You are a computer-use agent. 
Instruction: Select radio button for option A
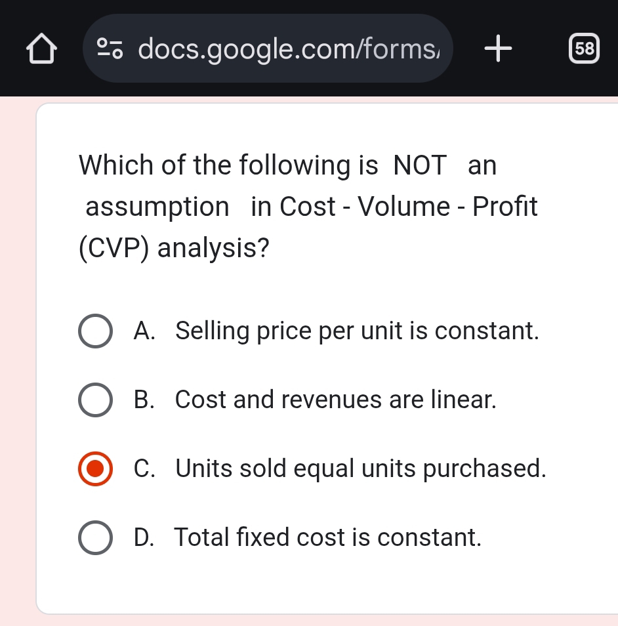coord(95,331)
